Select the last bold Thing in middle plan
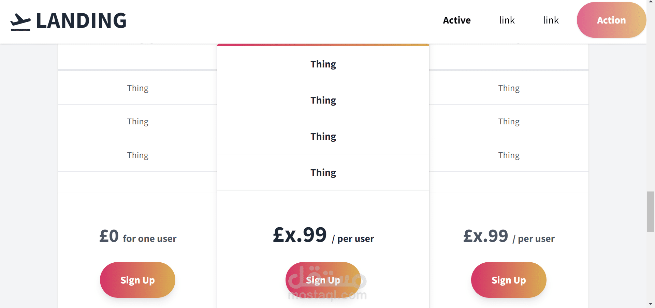 323,173
